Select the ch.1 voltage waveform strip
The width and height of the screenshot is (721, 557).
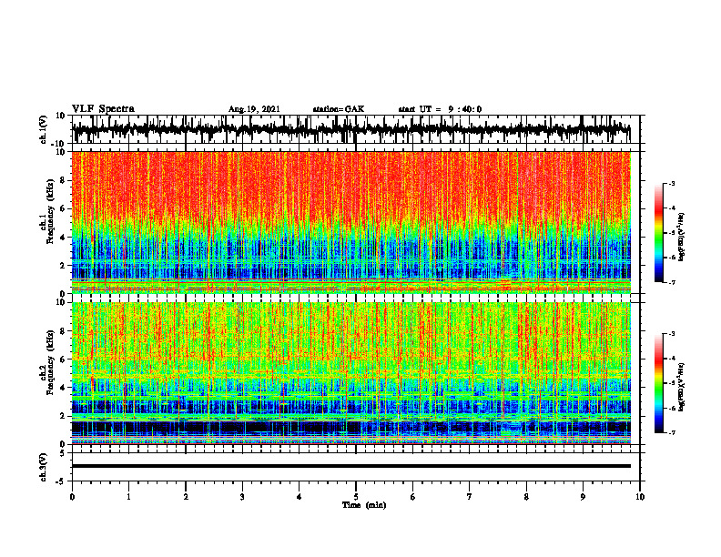350,129
